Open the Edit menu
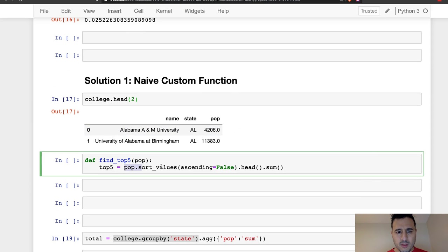This screenshot has height=252, width=448. click(66, 11)
